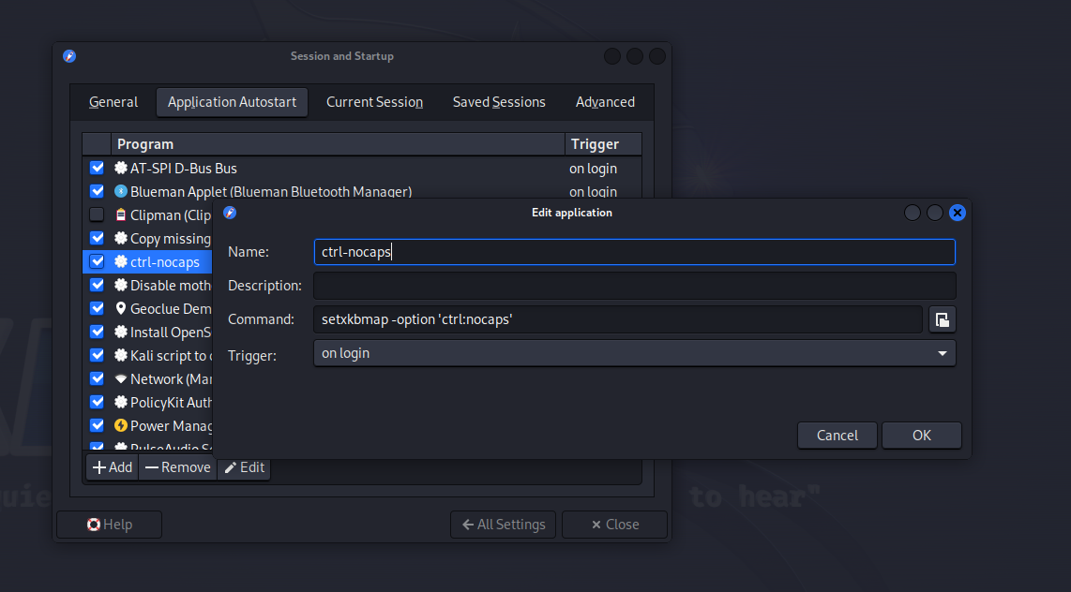Uncheck the AT-SPI D-Bus Bus checkbox
The image size is (1071, 592).
97,169
